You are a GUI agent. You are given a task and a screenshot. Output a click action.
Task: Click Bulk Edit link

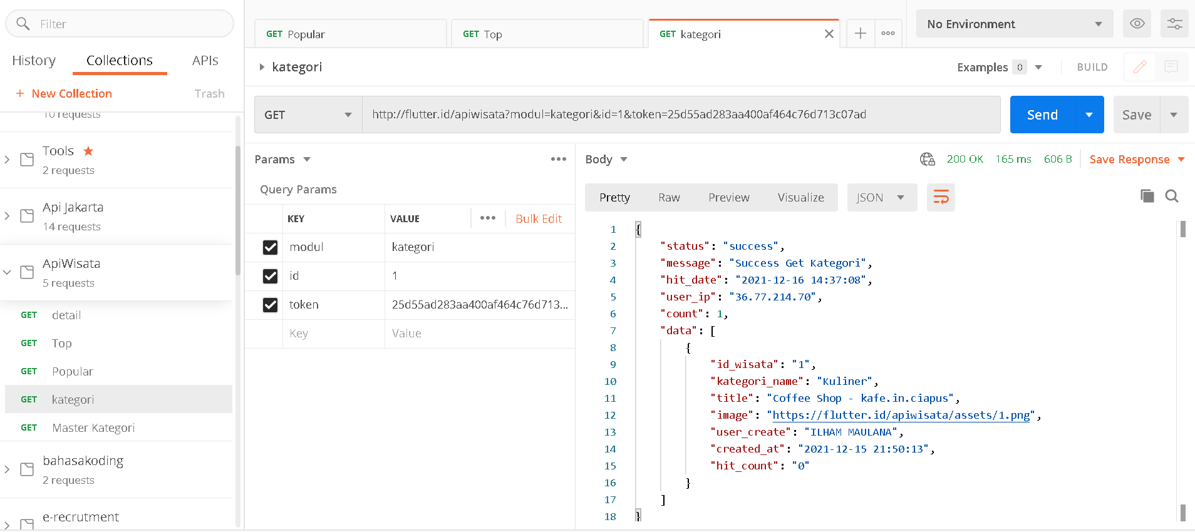point(539,218)
